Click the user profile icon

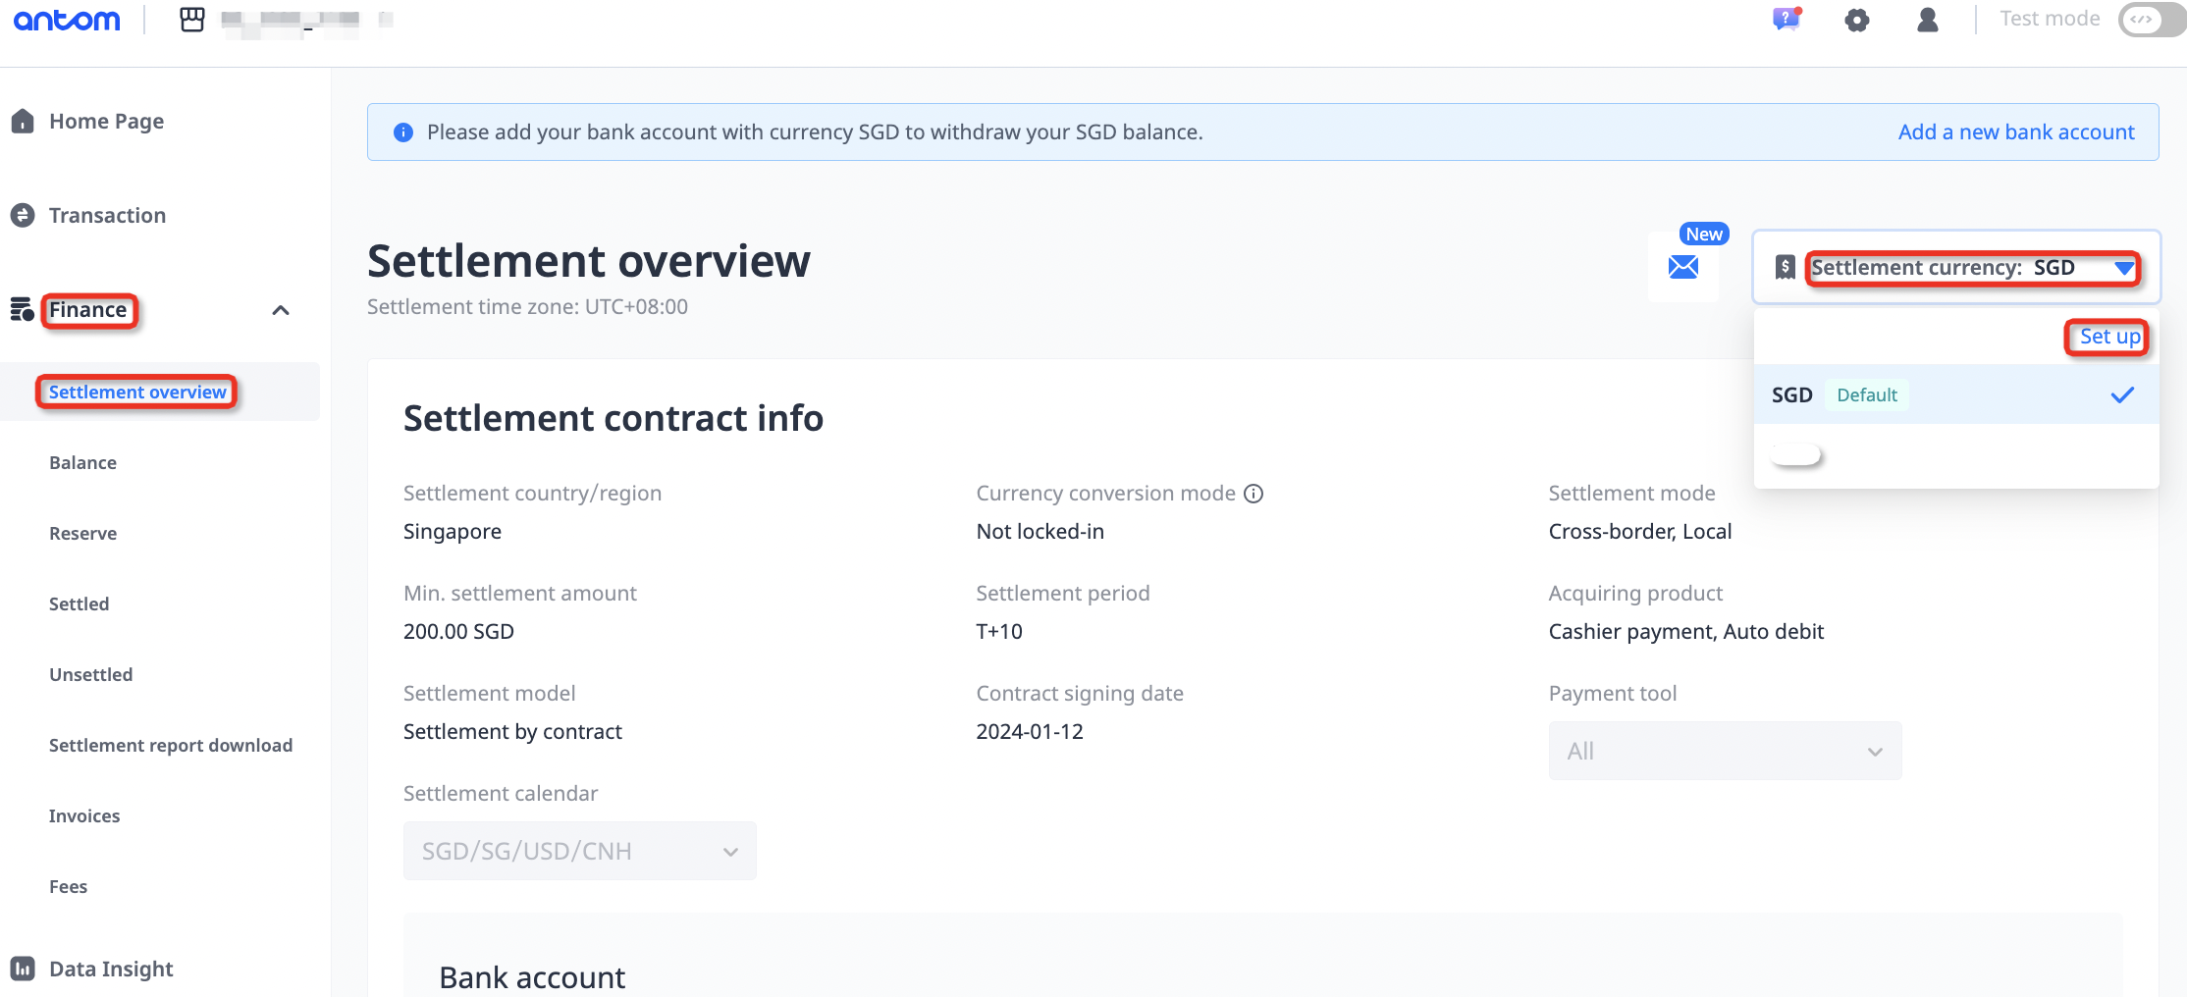click(x=1927, y=20)
